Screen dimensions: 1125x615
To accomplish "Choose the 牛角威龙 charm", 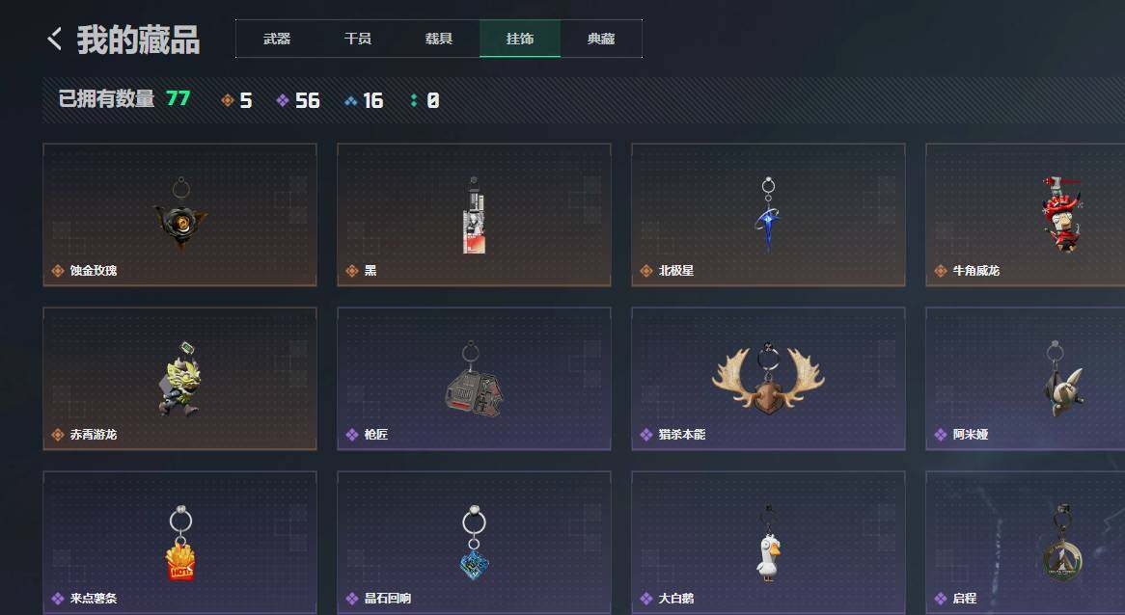I will coord(1026,215).
